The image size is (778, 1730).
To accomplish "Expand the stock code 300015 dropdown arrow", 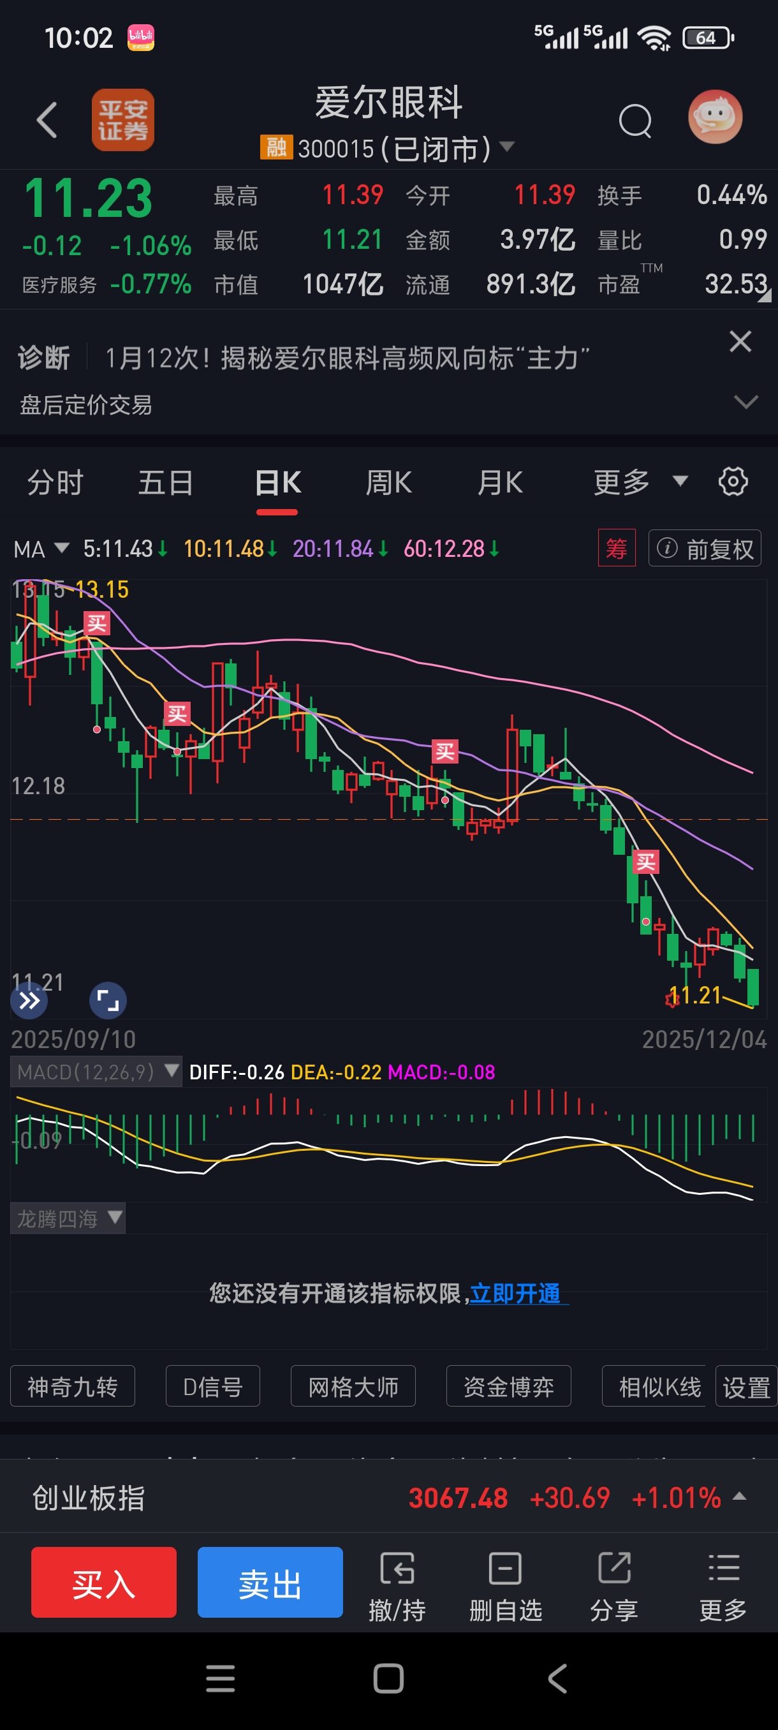I will [507, 147].
